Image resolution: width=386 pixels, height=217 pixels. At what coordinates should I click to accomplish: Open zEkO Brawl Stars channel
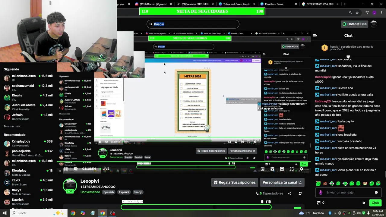pyautogui.click(x=28, y=182)
